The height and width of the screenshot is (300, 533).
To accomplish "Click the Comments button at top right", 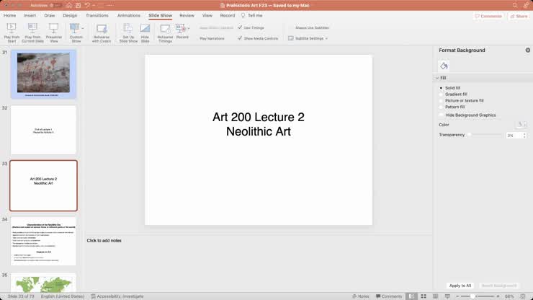I will (x=488, y=16).
